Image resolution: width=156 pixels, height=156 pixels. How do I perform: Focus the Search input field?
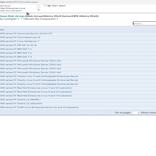point(145,23)
